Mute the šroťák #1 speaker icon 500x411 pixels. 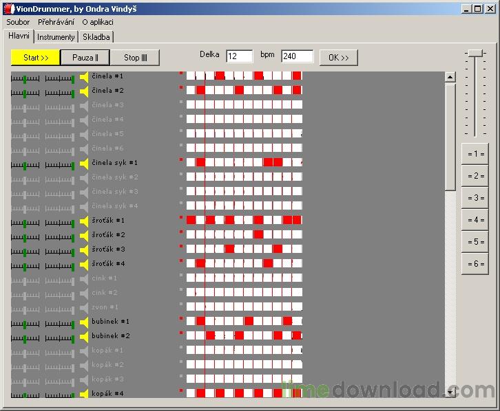(x=84, y=221)
